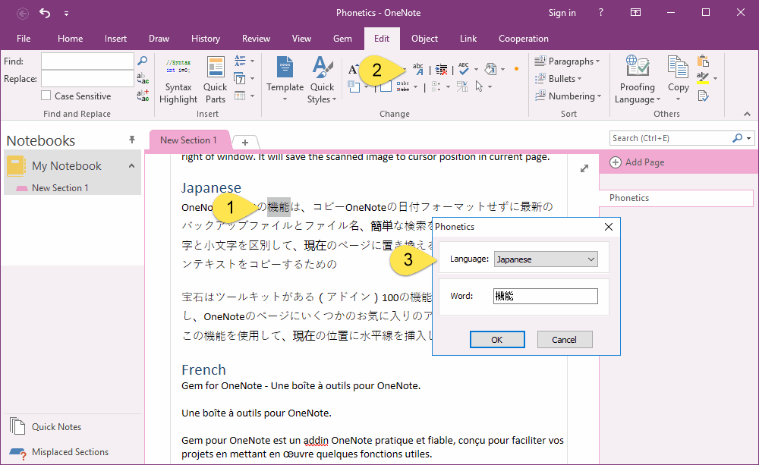Open Customize Quick Access Toolbar arrow
The image size is (759, 465).
66,14
